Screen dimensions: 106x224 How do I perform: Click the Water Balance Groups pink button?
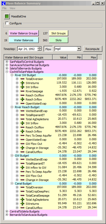click(x=24, y=33)
